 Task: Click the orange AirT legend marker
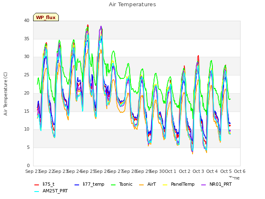(142, 185)
